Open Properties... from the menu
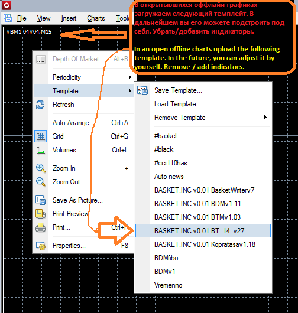298x313 pixels. click(x=84, y=246)
